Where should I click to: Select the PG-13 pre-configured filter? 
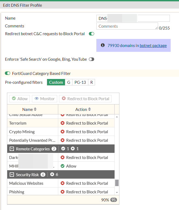click(80, 82)
